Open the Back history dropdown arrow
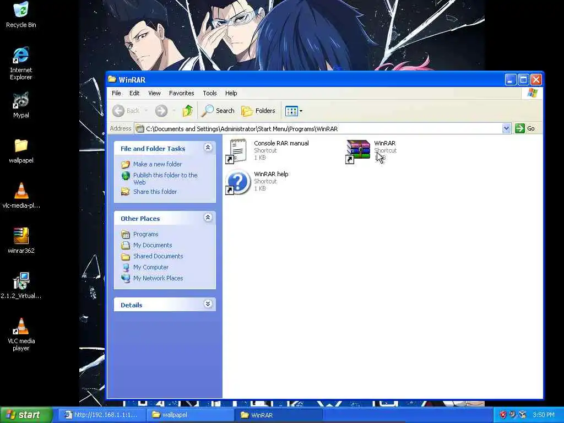The width and height of the screenshot is (564, 423). pos(146,111)
